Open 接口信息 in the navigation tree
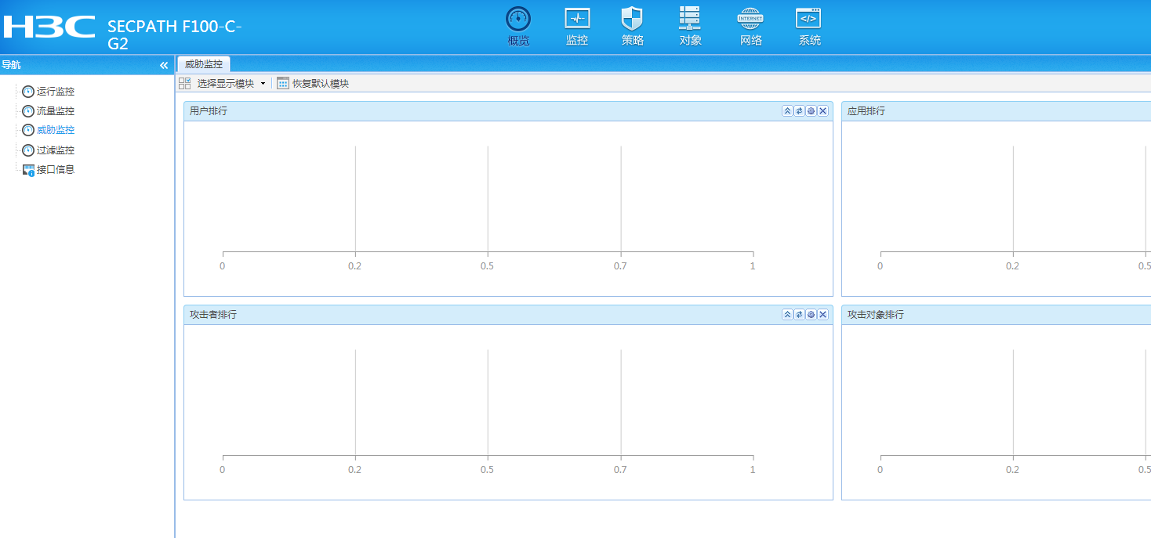The width and height of the screenshot is (1151, 538). click(55, 169)
